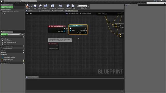
Task: Click the Play button in toolbar
Action: point(73,6)
